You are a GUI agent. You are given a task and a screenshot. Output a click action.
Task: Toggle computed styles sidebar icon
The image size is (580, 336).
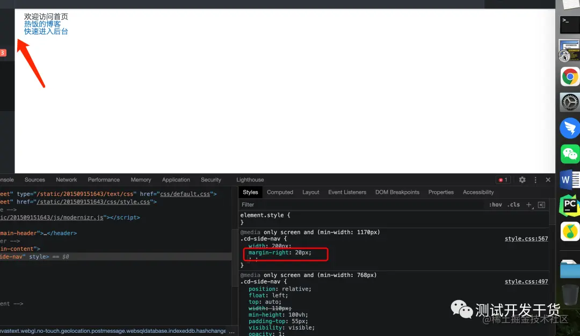point(541,205)
